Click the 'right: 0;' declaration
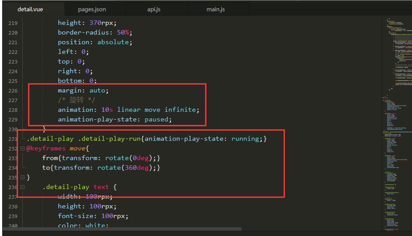Viewport: 412px width, 236px height. 75,71
